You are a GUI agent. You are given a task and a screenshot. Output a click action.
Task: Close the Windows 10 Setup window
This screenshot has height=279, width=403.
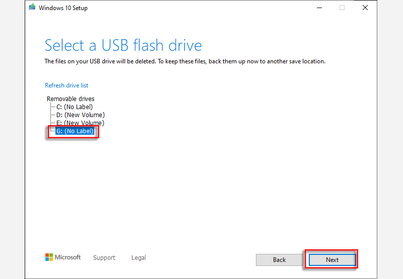tap(365, 8)
